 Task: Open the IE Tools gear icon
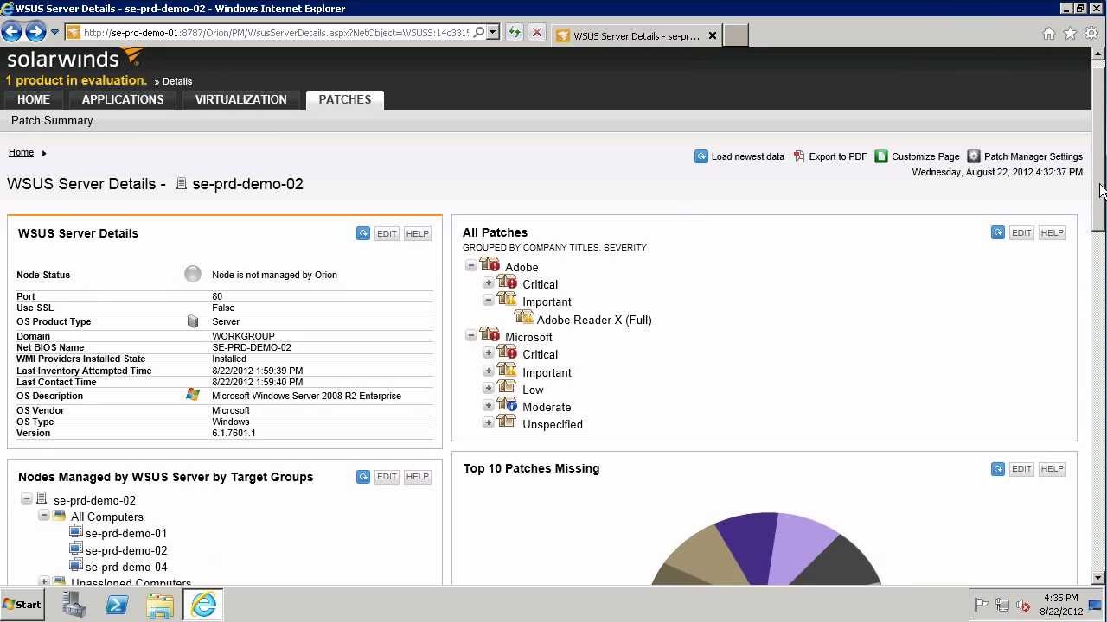coord(1091,34)
